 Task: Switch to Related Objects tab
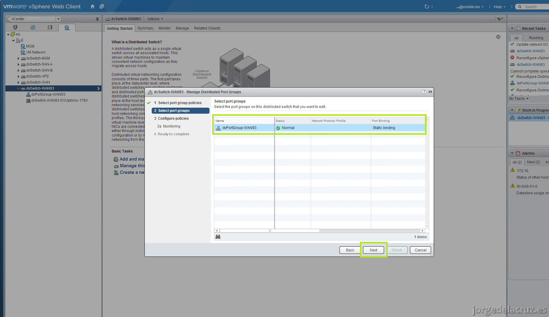(207, 28)
